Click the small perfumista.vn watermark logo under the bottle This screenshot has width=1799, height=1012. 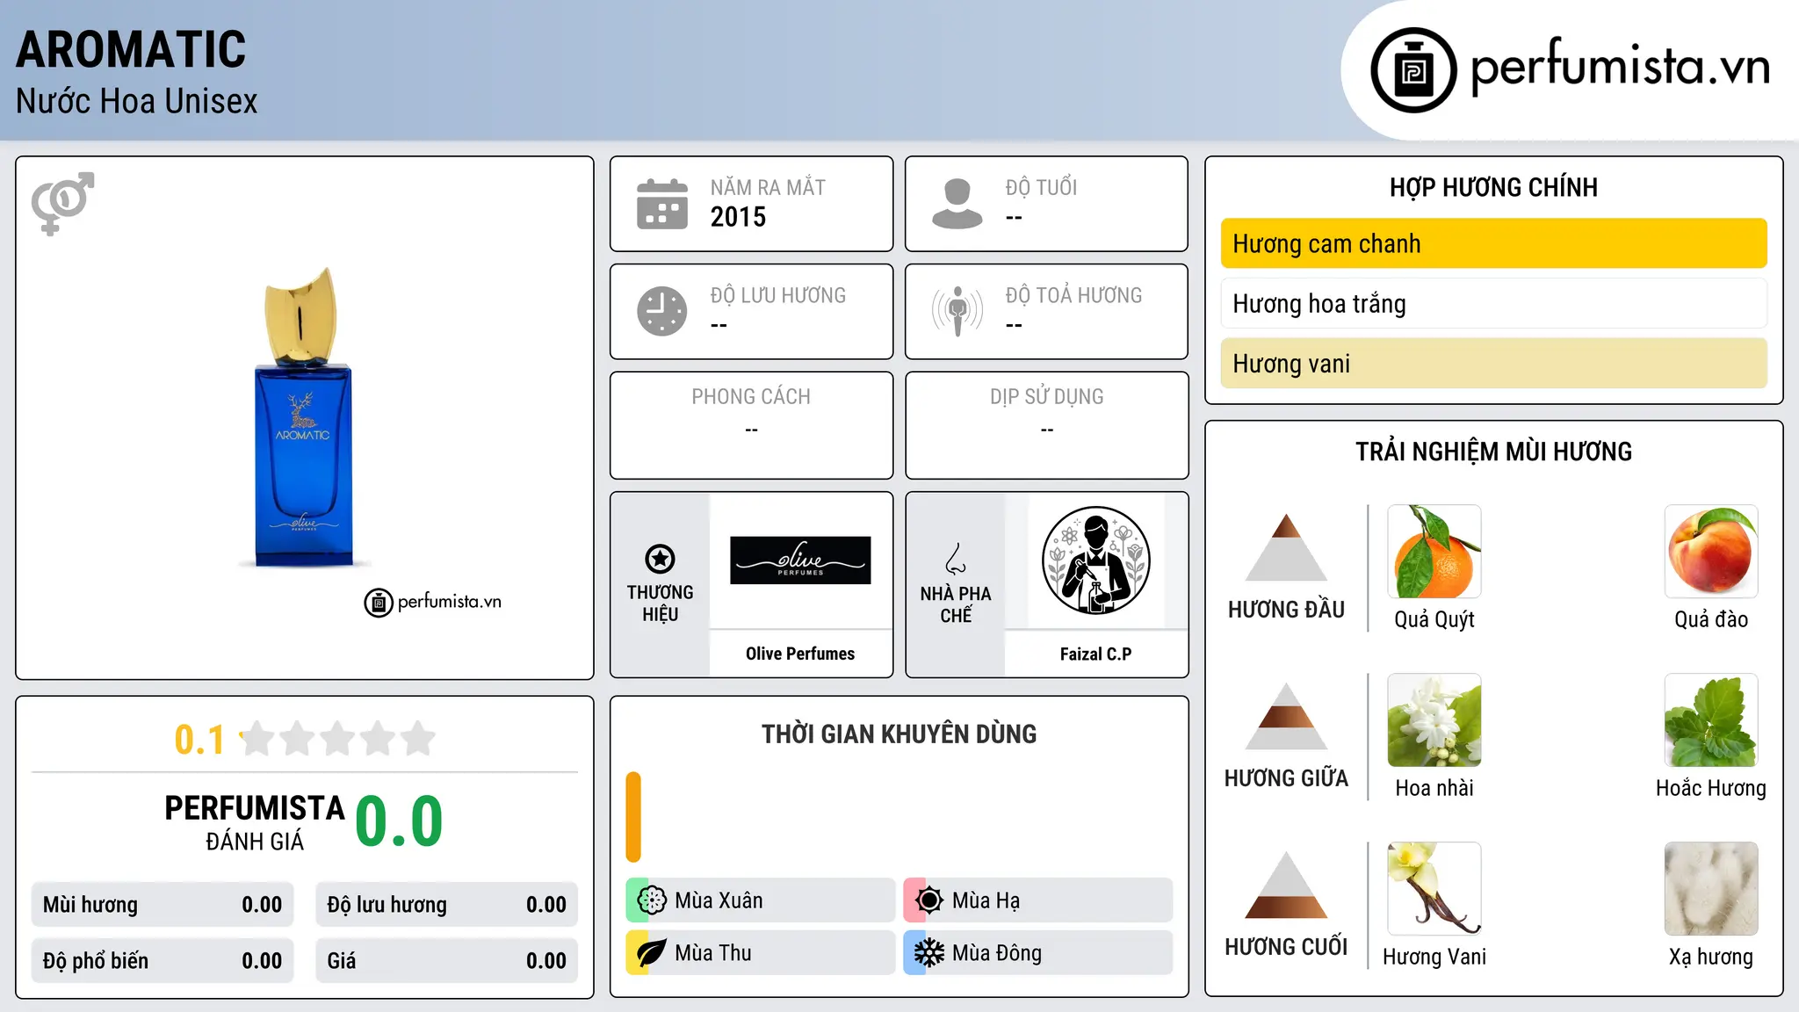click(433, 603)
